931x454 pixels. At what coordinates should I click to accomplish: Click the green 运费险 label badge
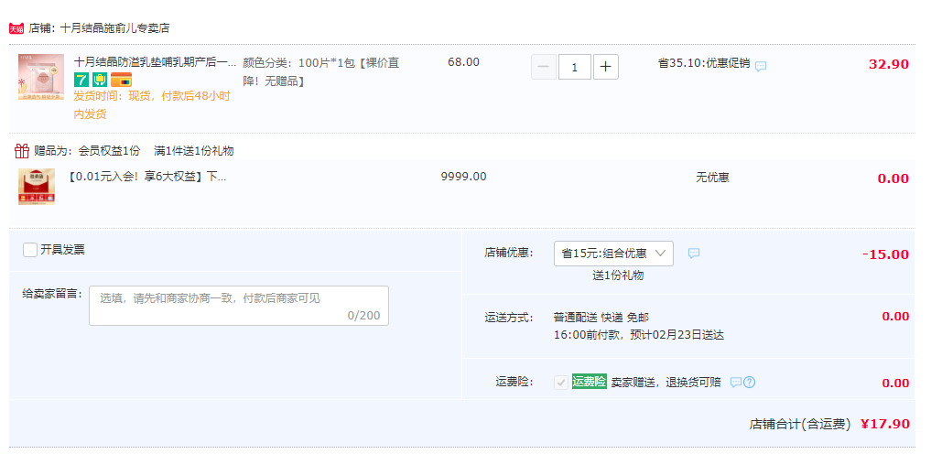point(589,382)
